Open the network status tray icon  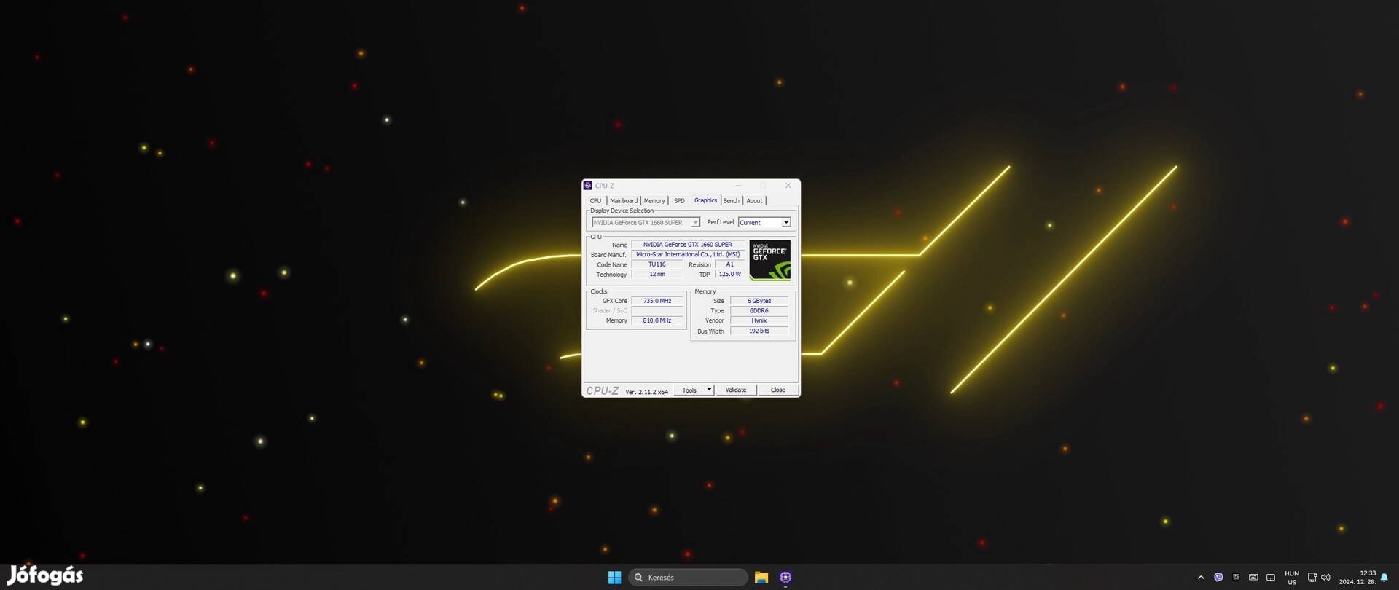[1312, 578]
